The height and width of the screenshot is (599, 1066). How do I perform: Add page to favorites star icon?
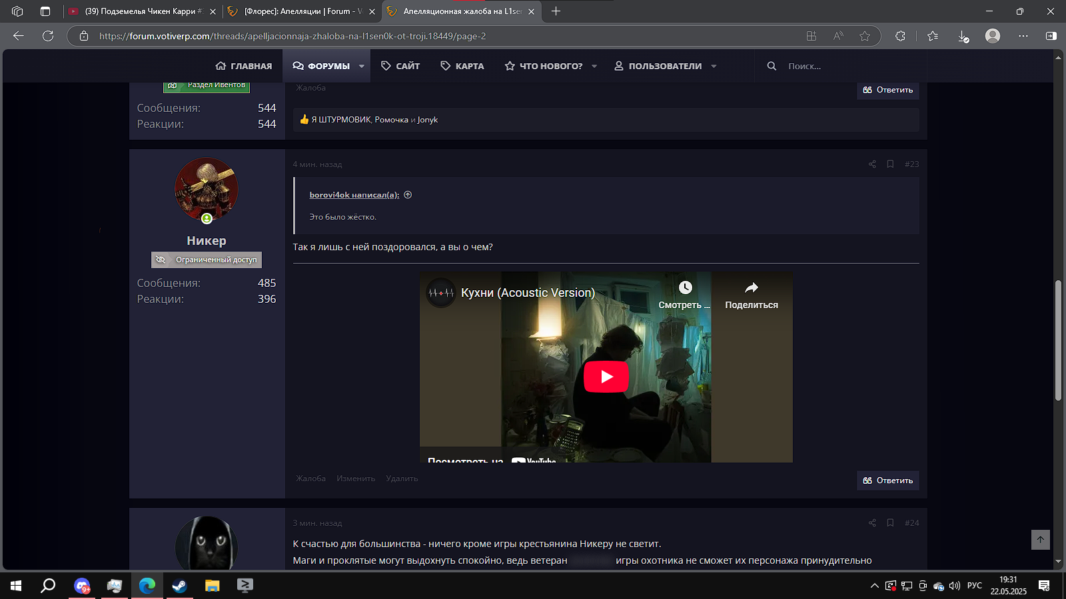[x=865, y=36]
